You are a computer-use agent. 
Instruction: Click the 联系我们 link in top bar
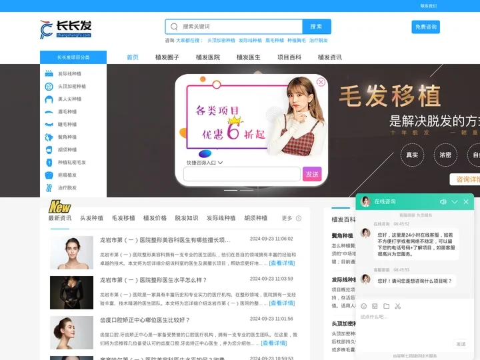pyautogui.click(x=428, y=6)
